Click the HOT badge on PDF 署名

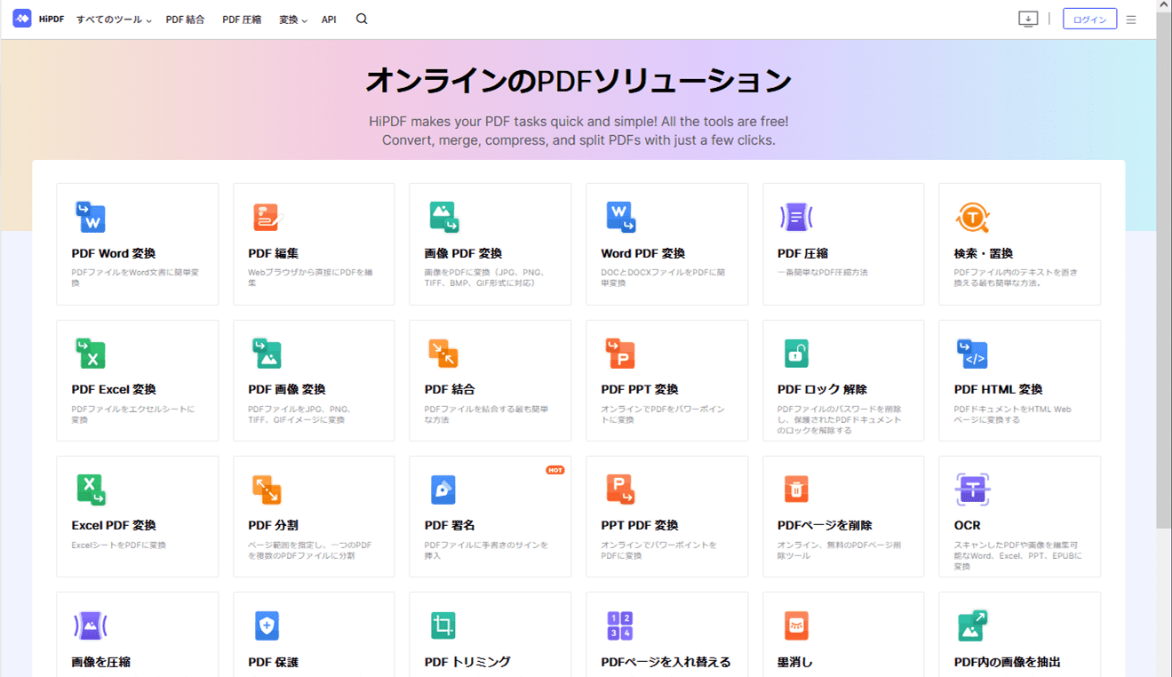[x=555, y=470]
